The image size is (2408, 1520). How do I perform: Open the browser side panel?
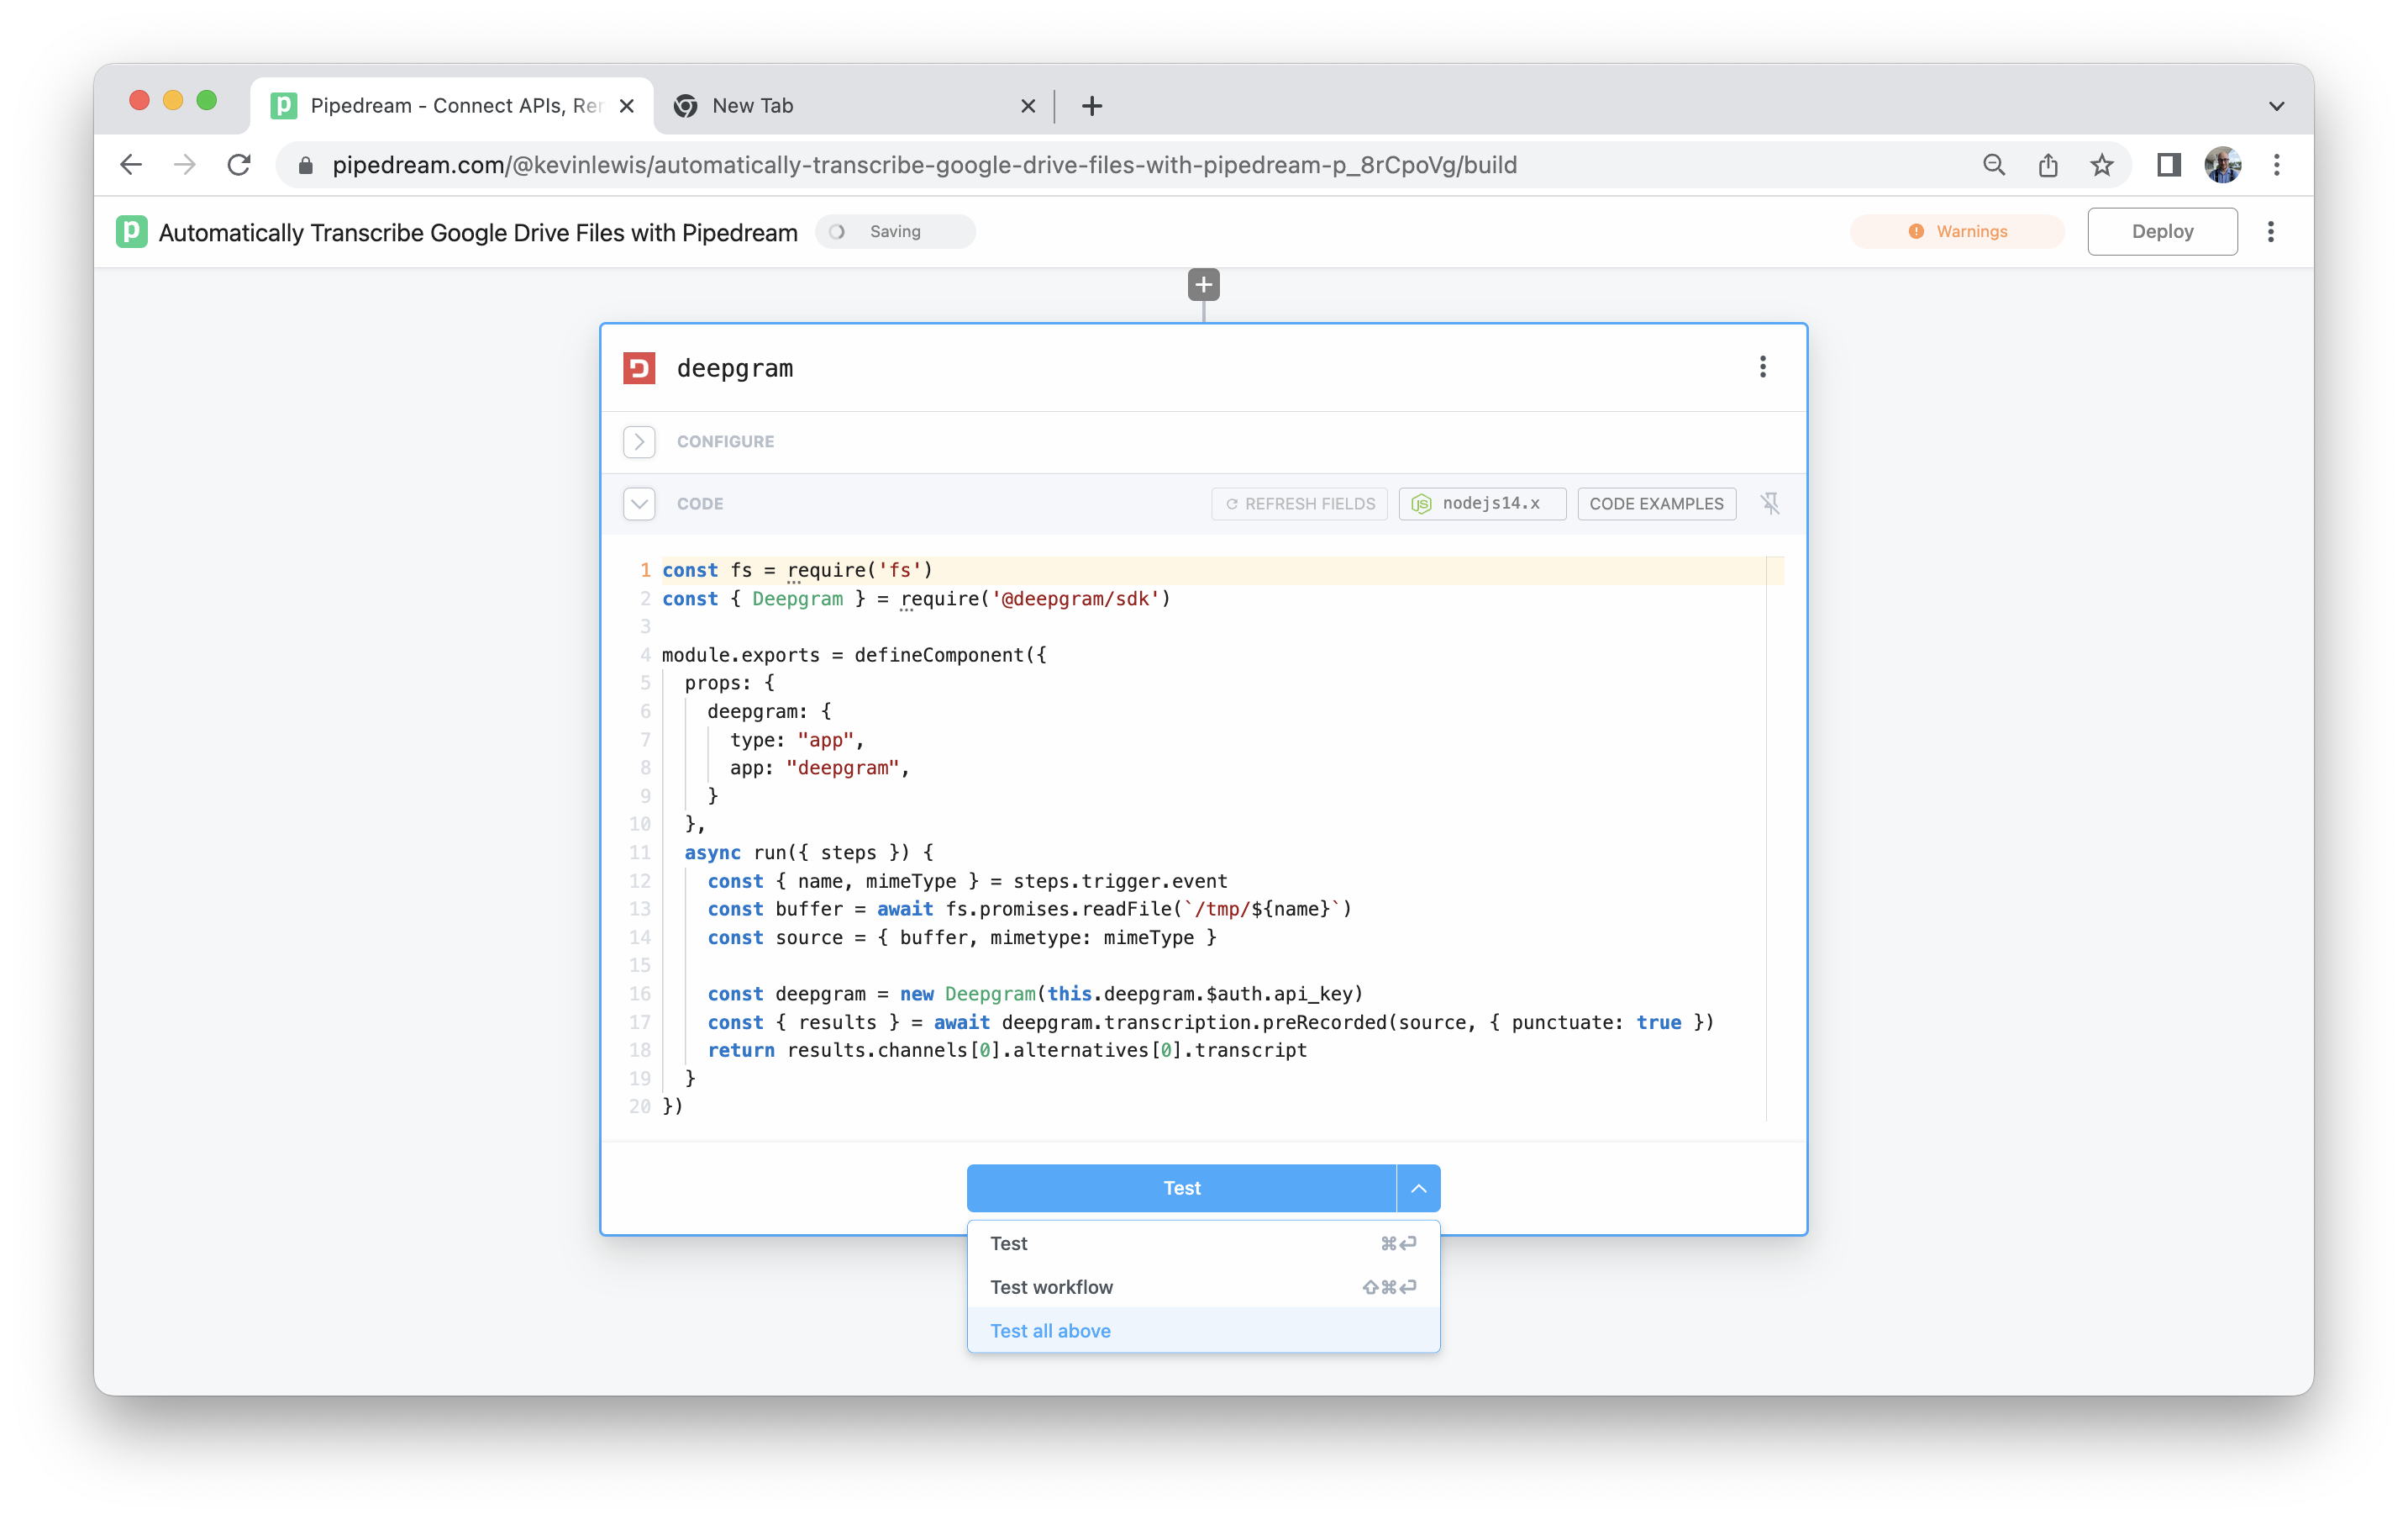point(2168,165)
